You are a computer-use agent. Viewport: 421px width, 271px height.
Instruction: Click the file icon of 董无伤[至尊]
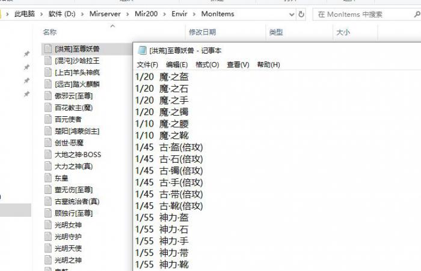[48, 190]
